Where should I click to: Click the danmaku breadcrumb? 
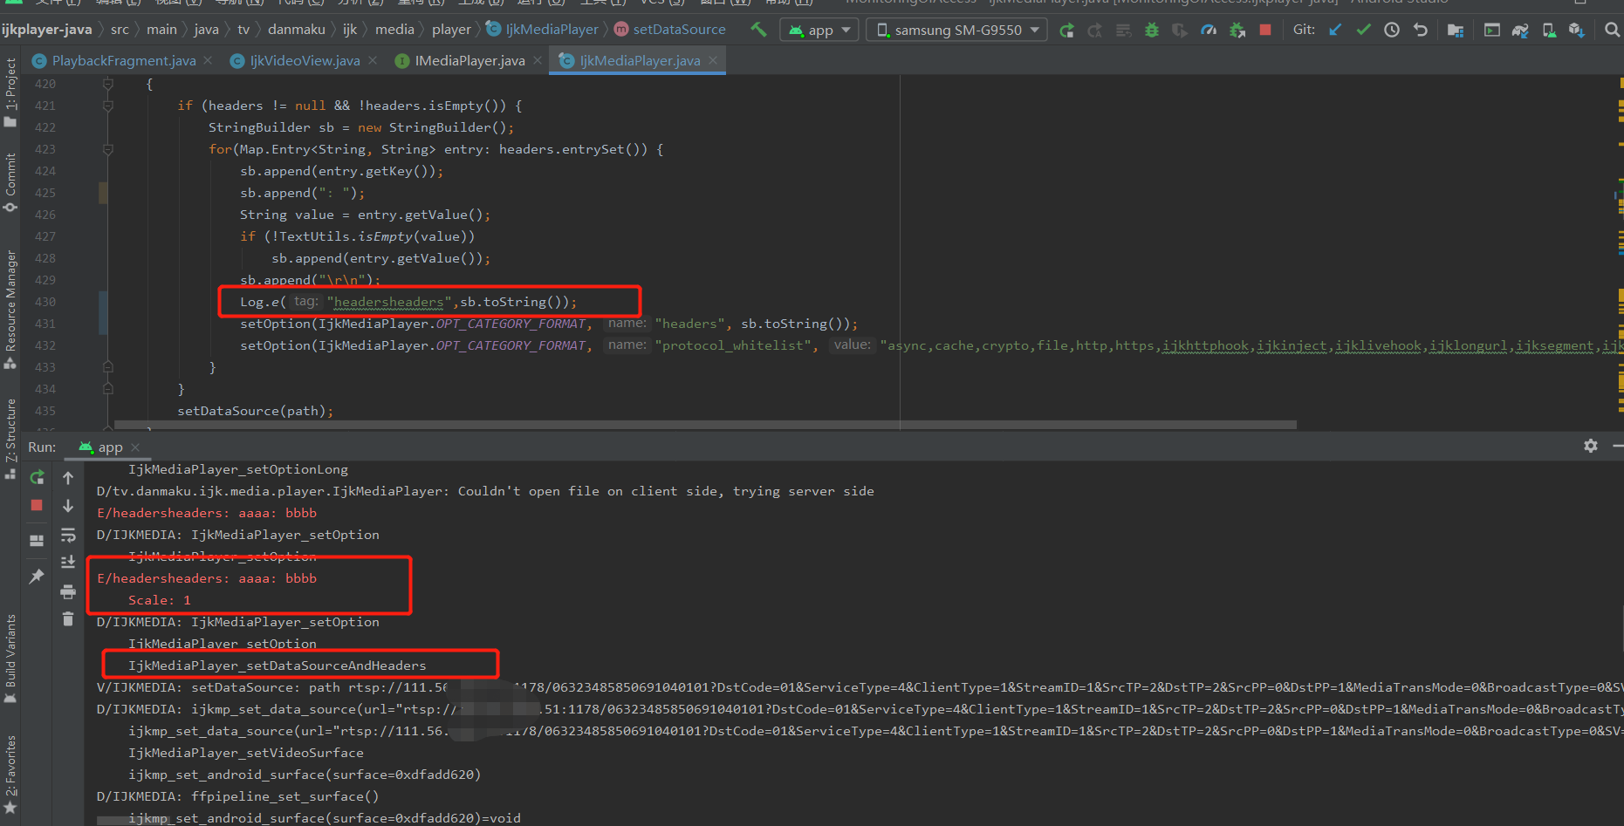pos(296,30)
